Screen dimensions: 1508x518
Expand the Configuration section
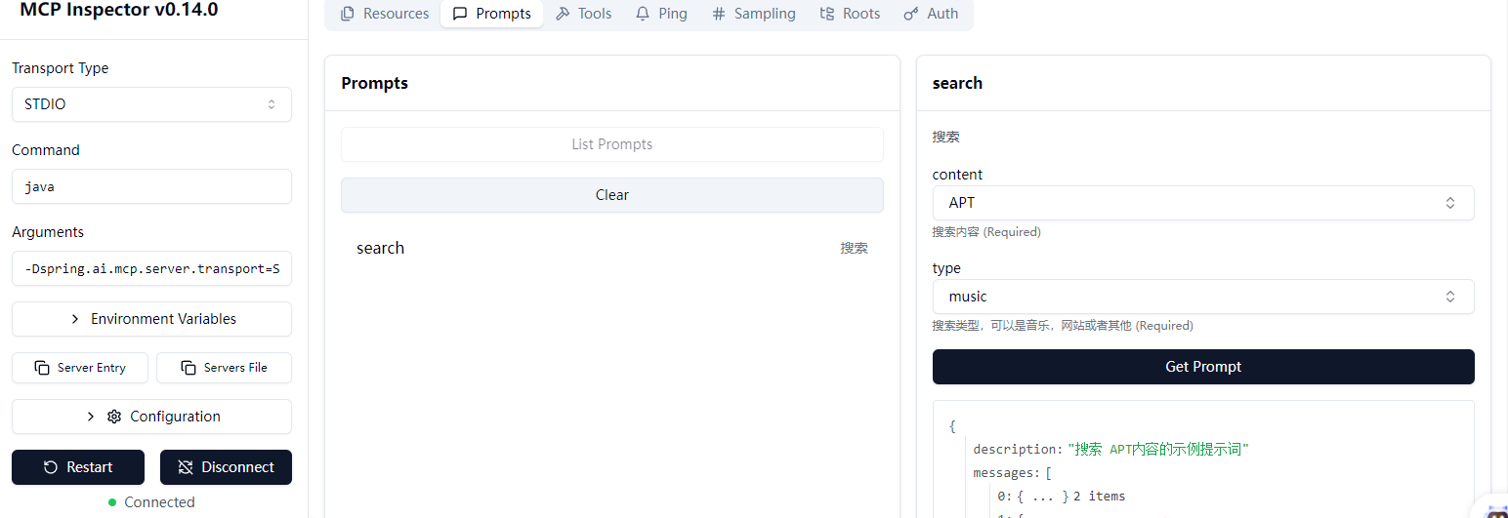click(151, 417)
